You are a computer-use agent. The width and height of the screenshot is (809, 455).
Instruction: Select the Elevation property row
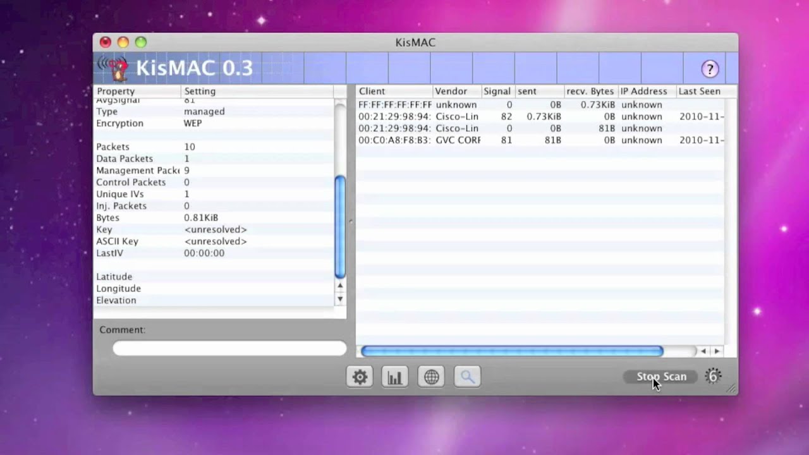pyautogui.click(x=214, y=300)
